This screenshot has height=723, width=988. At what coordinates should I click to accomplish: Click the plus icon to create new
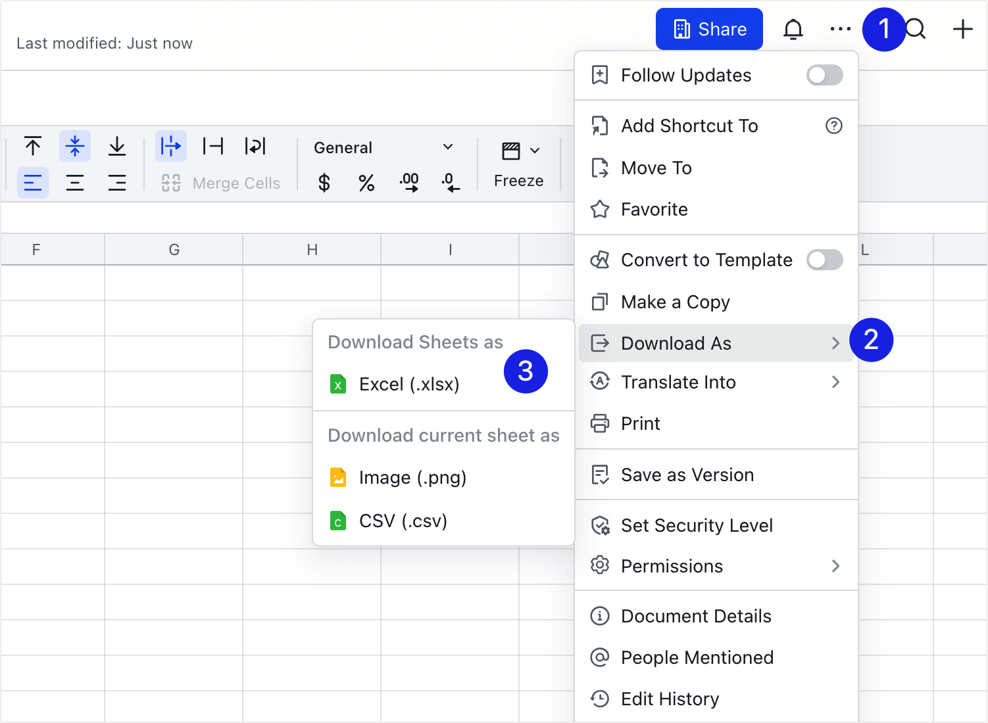[962, 29]
